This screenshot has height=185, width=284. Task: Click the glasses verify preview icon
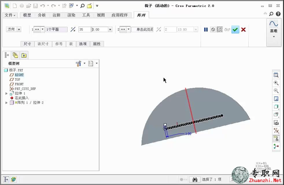click(x=227, y=29)
